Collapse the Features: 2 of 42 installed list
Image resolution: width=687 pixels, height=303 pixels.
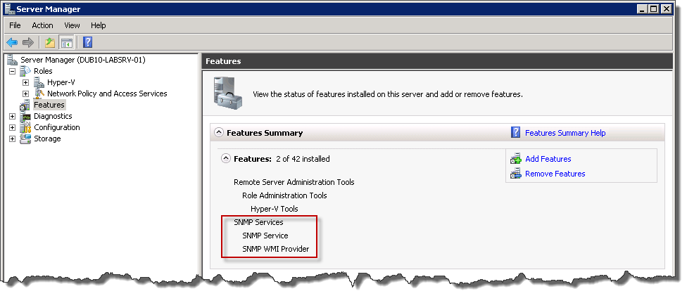click(x=226, y=158)
